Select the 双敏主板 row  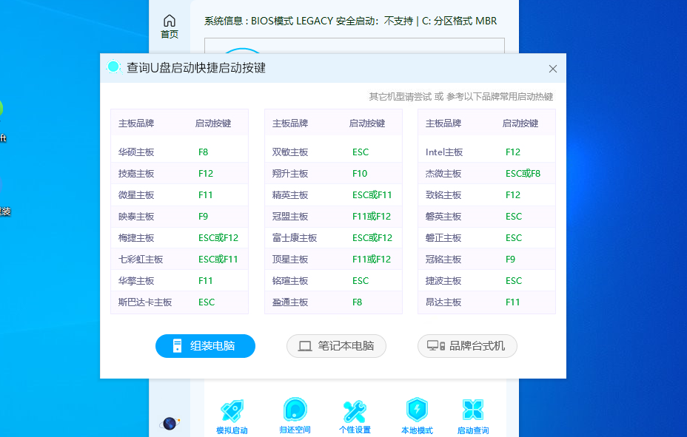(x=333, y=152)
